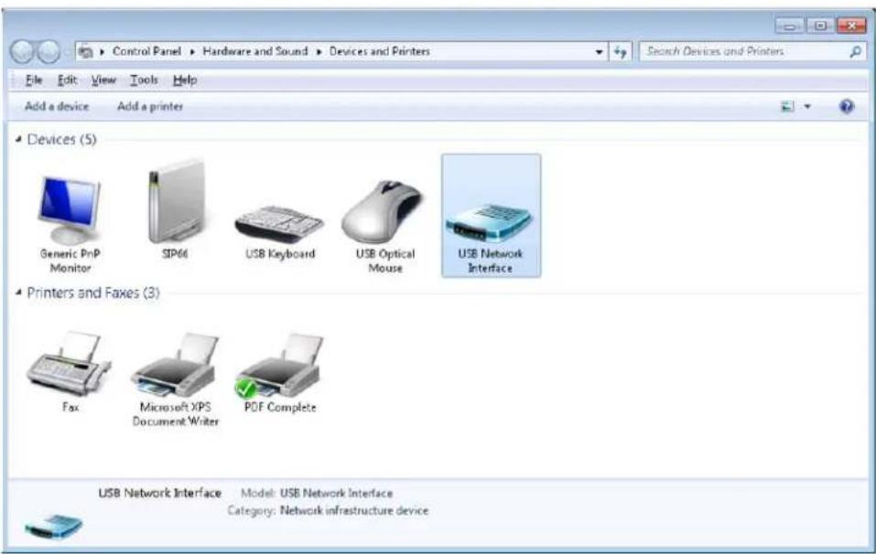Viewport: 876px width, 554px height.
Task: Expand the arrow before Control Panel breadcrumb
Action: click(x=103, y=52)
